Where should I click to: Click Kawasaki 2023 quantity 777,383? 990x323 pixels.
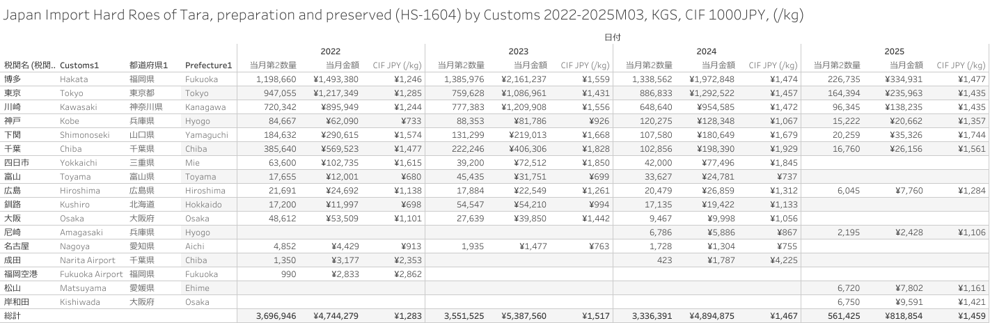click(x=467, y=107)
